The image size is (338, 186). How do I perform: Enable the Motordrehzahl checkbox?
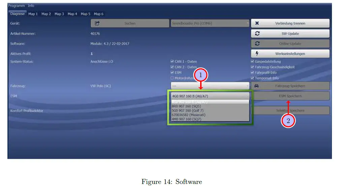[x=172, y=78]
